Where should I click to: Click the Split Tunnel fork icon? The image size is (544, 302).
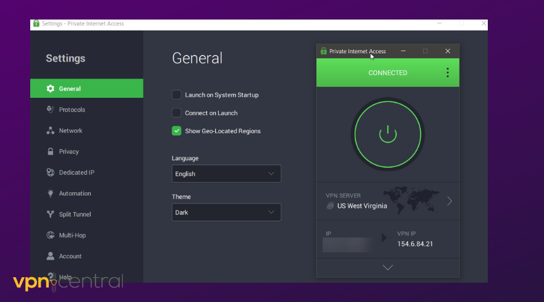pyautogui.click(x=50, y=214)
